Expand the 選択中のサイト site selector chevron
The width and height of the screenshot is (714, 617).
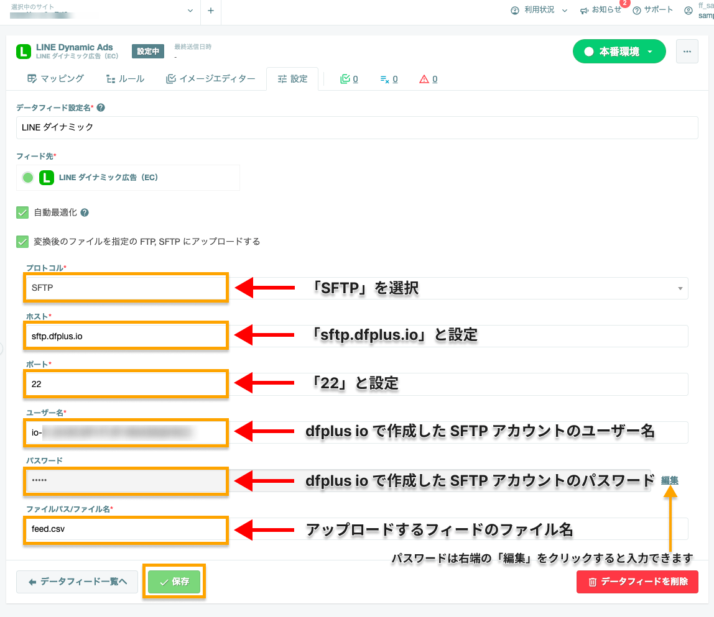pos(190,11)
